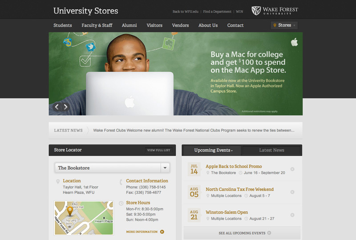Click arrow icon beside More Information
This screenshot has width=356, height=240.
coord(162,232)
